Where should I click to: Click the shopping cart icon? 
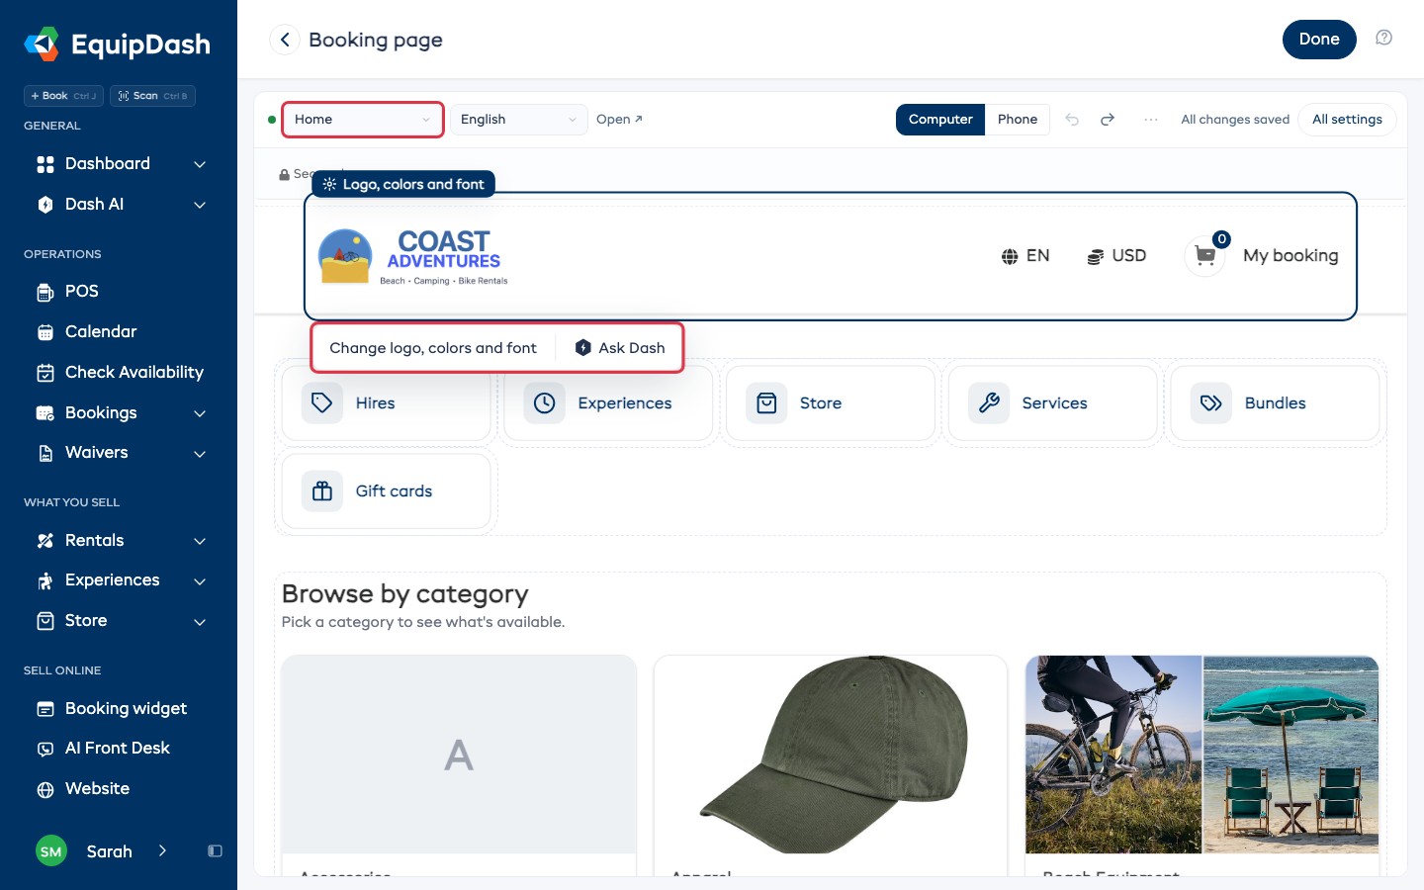coord(1204,256)
